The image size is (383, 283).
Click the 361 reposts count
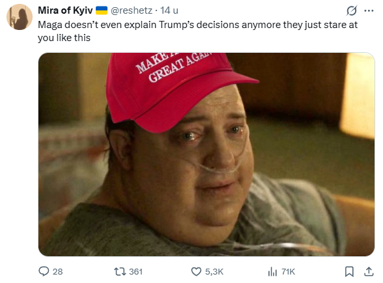click(135, 271)
